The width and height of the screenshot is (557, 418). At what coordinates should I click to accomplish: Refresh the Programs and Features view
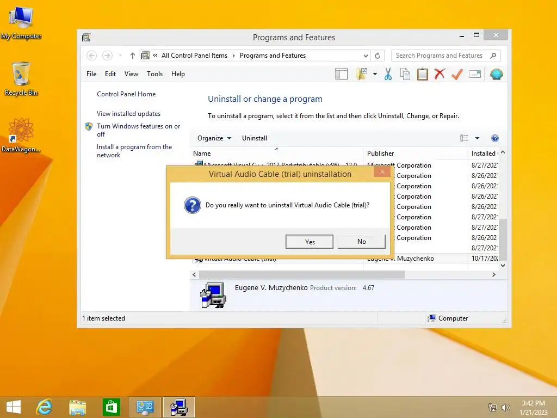[x=377, y=56]
